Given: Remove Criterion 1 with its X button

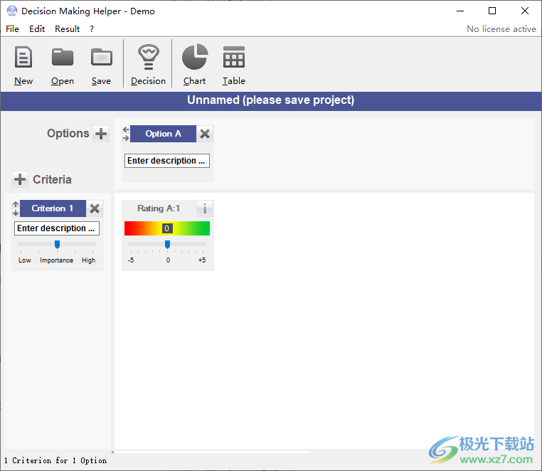Looking at the screenshot, I should click(95, 208).
